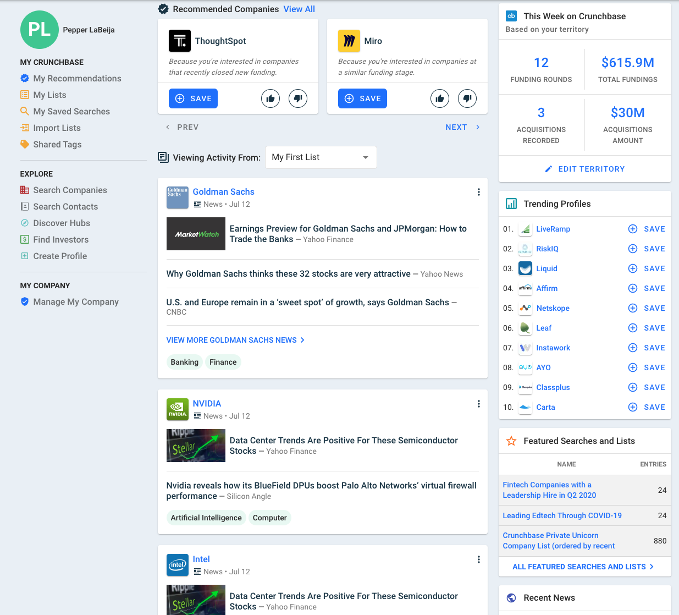Click the Classplus logo in Trending Profiles

(525, 387)
